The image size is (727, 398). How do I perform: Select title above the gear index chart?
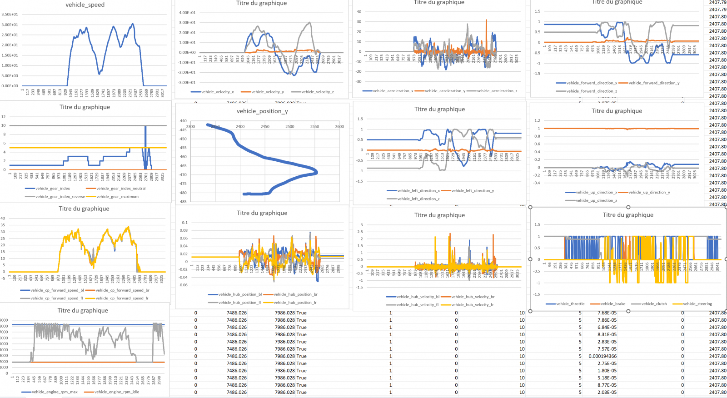point(85,107)
